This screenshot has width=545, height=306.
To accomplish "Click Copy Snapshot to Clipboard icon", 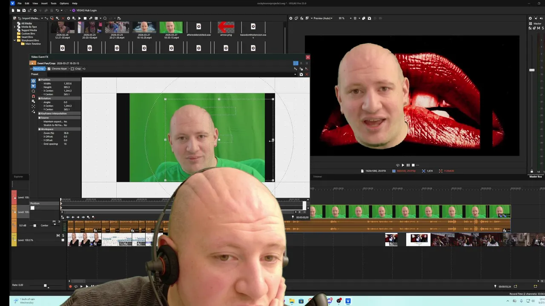I will coord(364,18).
